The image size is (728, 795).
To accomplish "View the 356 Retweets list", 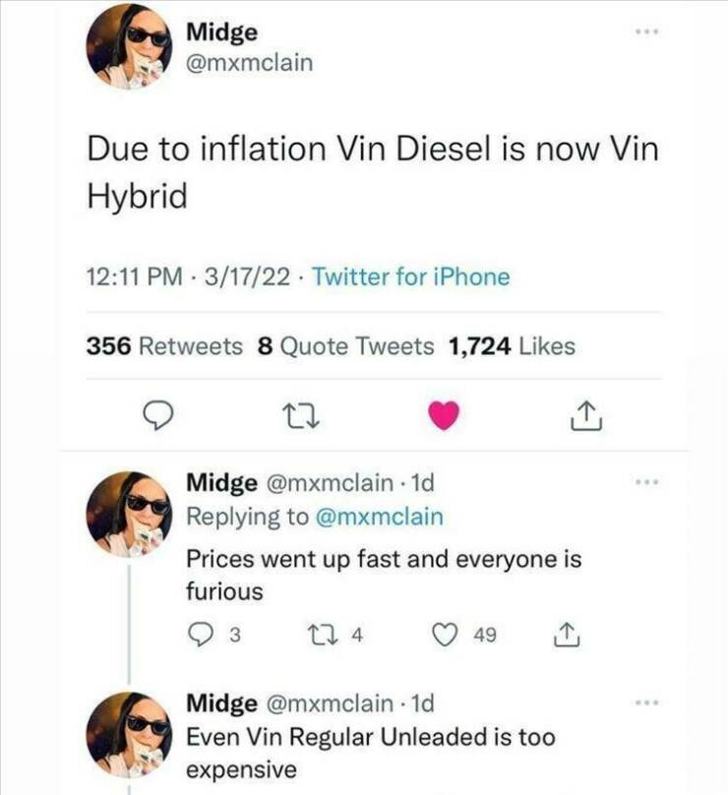I will coord(164,346).
